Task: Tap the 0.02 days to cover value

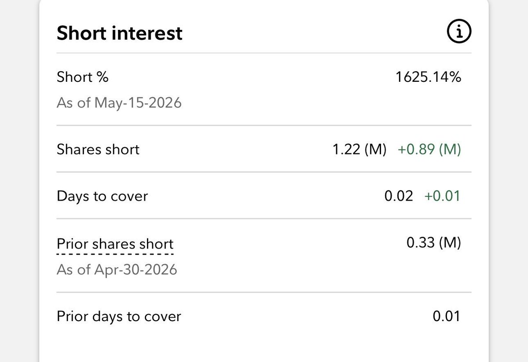Action: click(x=399, y=196)
